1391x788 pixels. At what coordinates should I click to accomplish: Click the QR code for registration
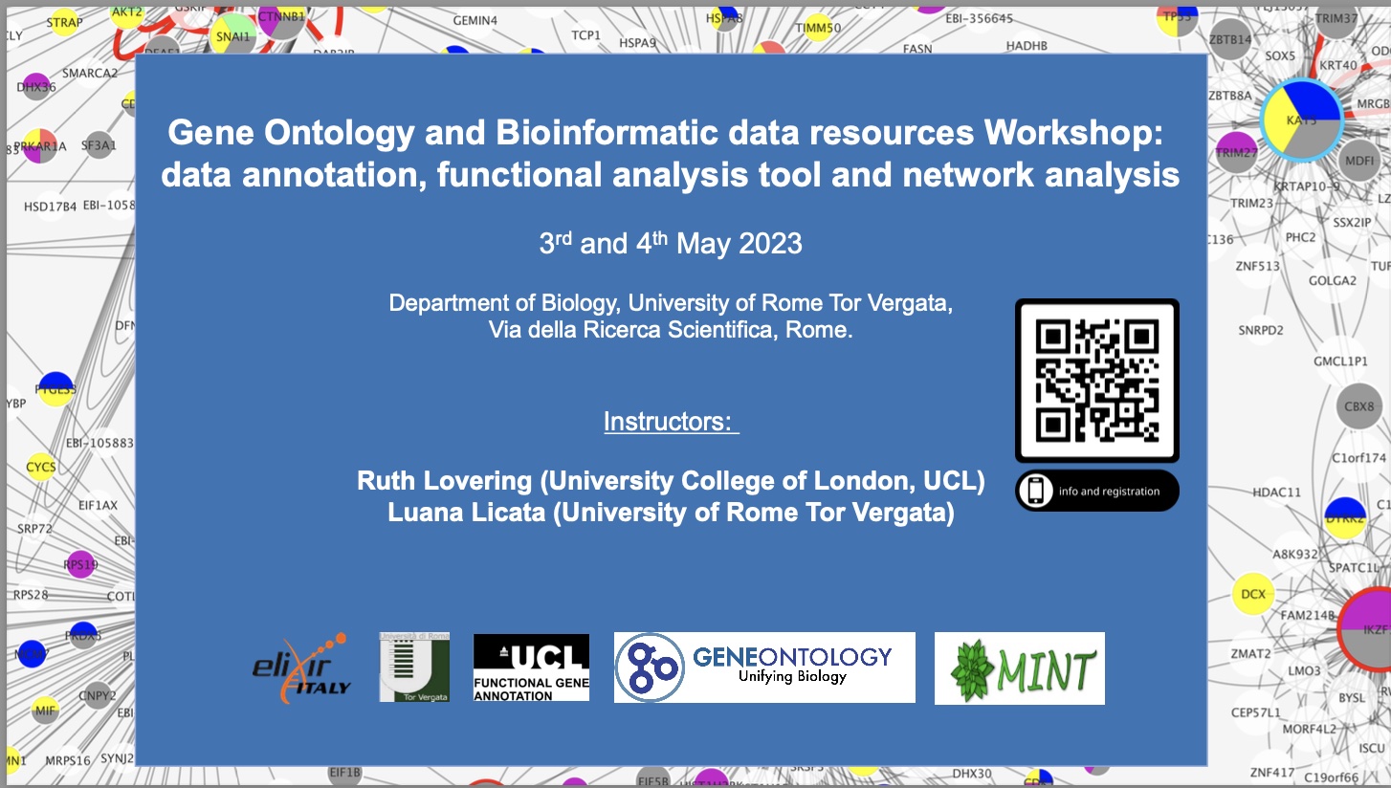1095,379
